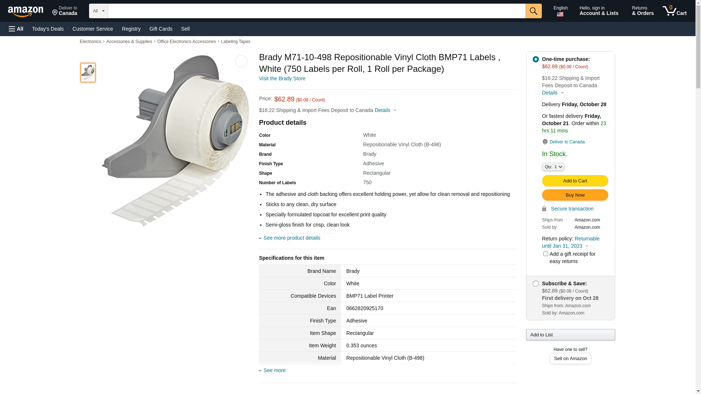Click the US flag language icon

click(x=560, y=15)
